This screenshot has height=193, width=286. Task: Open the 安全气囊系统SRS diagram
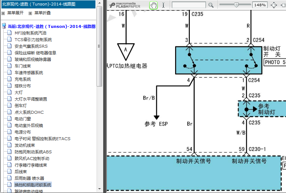pos(31,46)
